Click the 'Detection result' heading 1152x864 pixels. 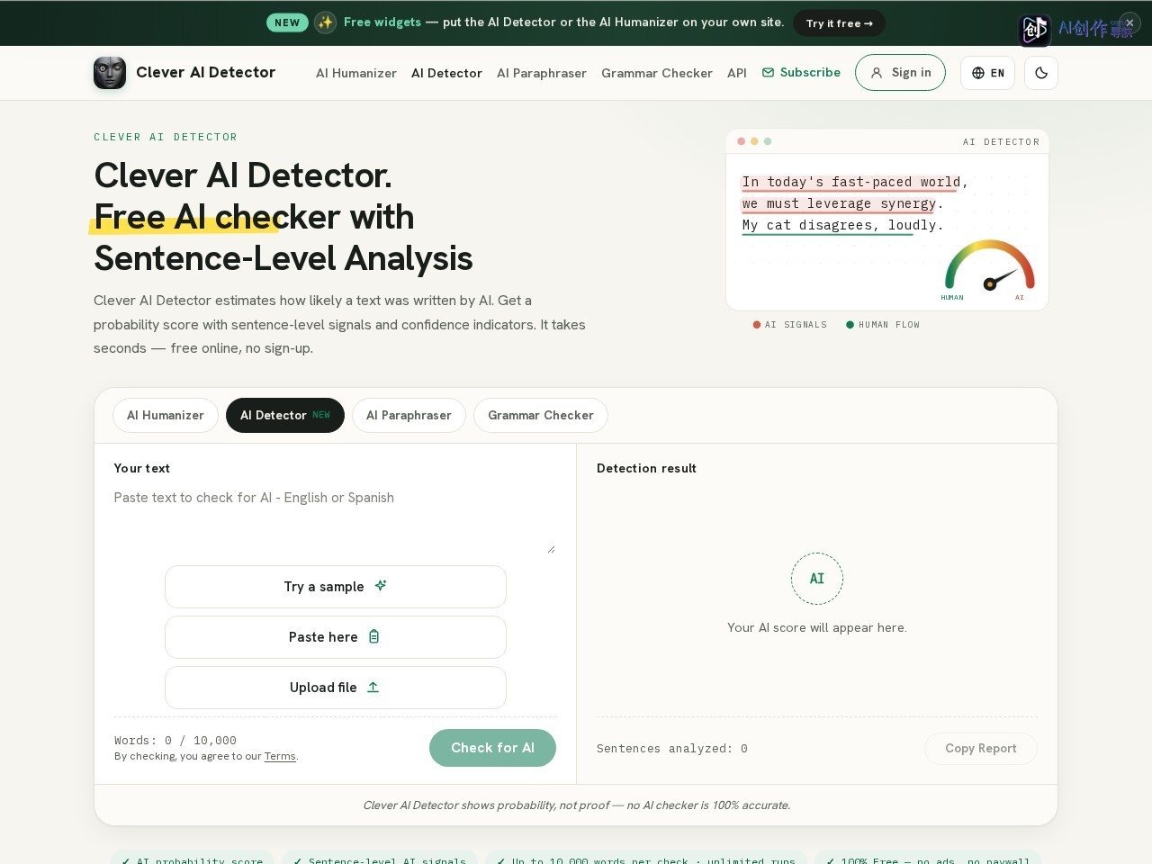click(x=646, y=468)
